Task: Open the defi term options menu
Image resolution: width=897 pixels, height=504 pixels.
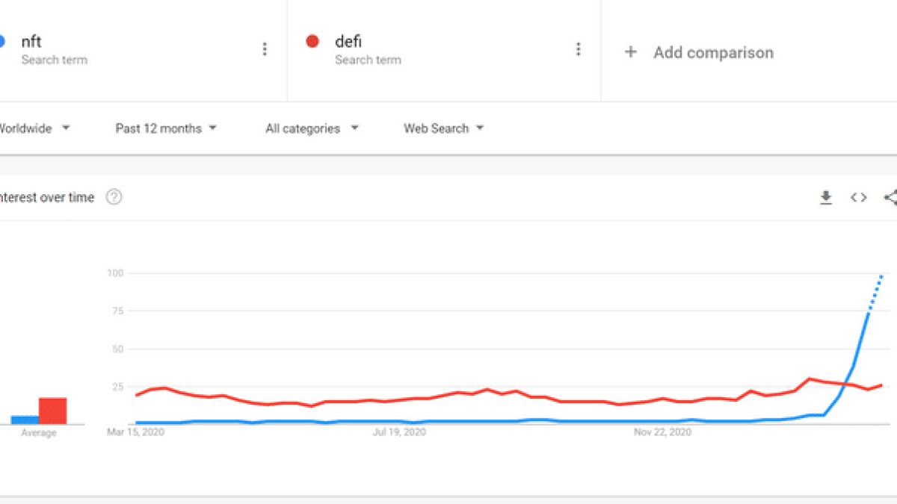Action: click(x=578, y=49)
